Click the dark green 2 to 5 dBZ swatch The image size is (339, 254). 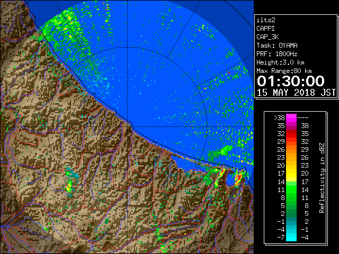point(291,213)
